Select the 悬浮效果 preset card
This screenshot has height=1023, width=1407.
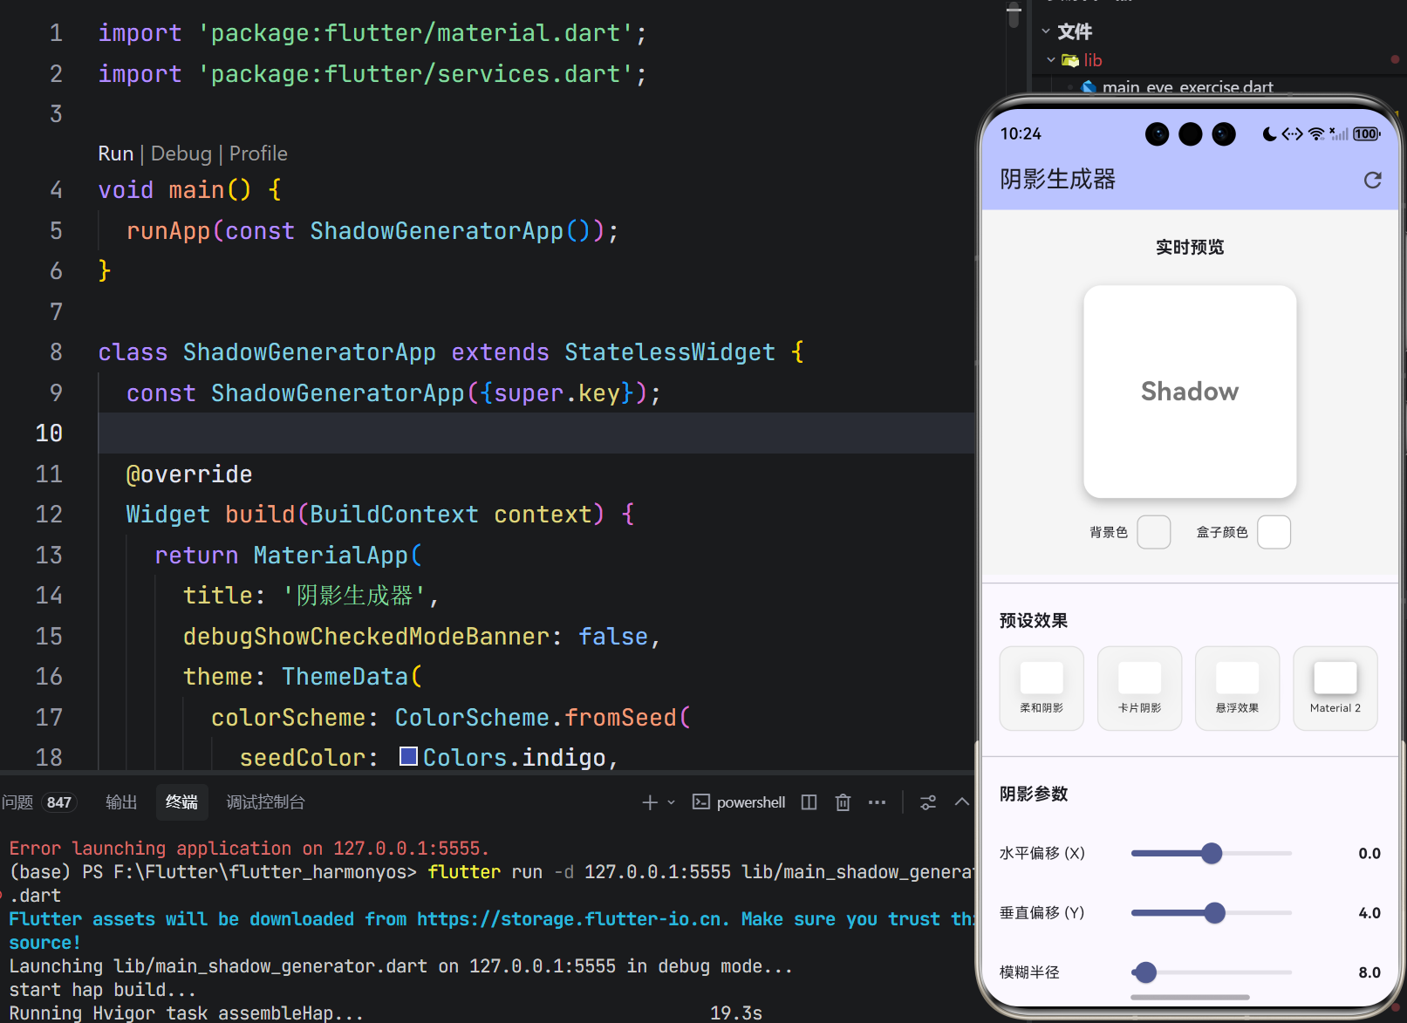[x=1237, y=688]
